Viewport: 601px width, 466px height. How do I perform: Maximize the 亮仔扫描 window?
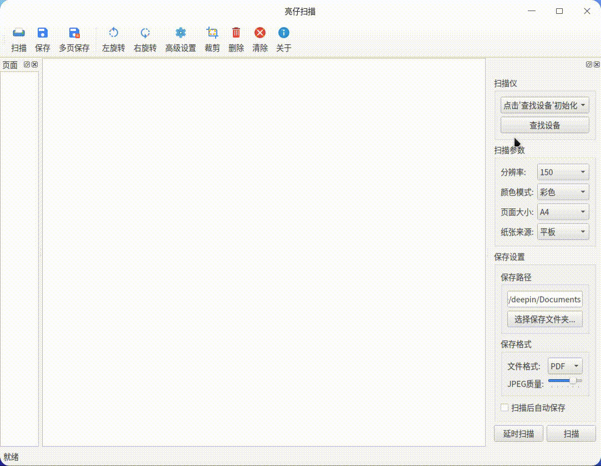[559, 11]
